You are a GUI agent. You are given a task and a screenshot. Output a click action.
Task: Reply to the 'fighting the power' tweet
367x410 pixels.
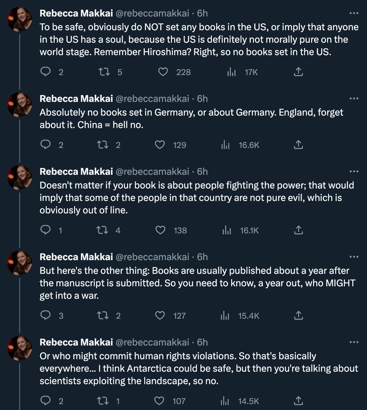(46, 230)
